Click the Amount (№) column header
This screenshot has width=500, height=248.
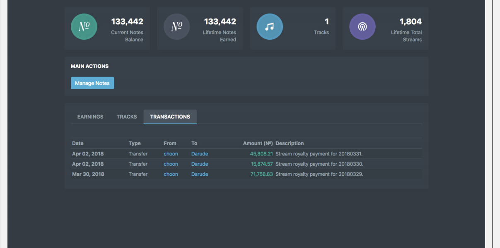258,143
